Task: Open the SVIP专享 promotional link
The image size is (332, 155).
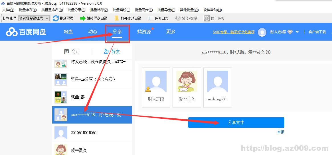Action: pyautogui.click(x=233, y=32)
